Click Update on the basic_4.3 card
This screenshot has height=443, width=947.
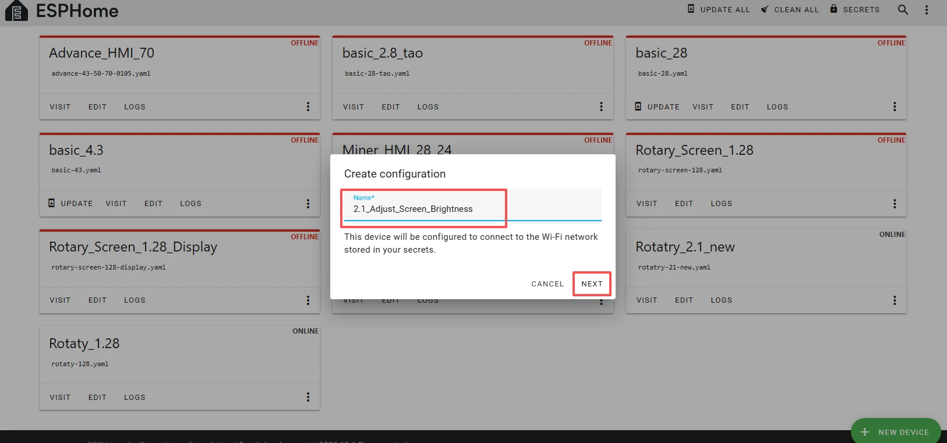click(x=70, y=204)
